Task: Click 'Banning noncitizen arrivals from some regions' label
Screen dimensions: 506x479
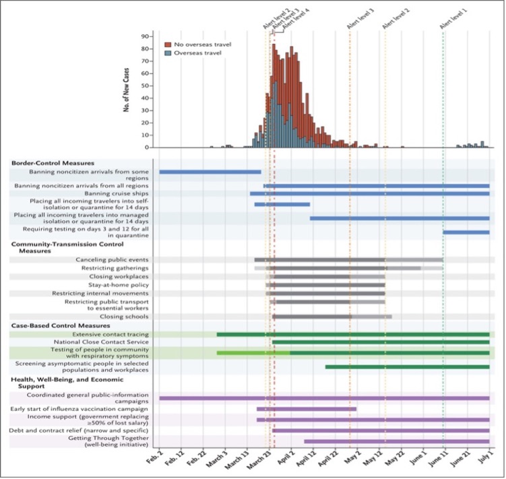Action: 89,175
